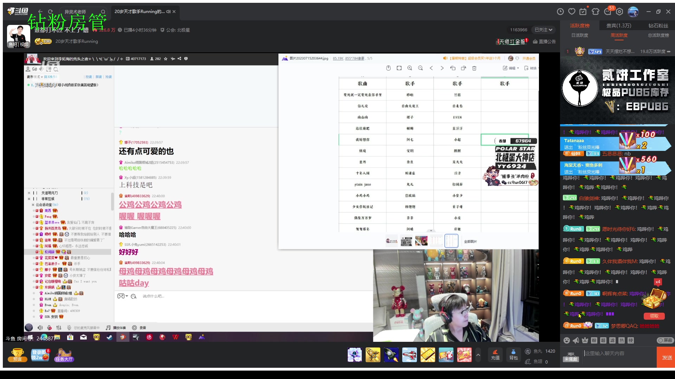The width and height of the screenshot is (675, 379).
Task: Open Steam from the taskbar
Action: [109, 338]
